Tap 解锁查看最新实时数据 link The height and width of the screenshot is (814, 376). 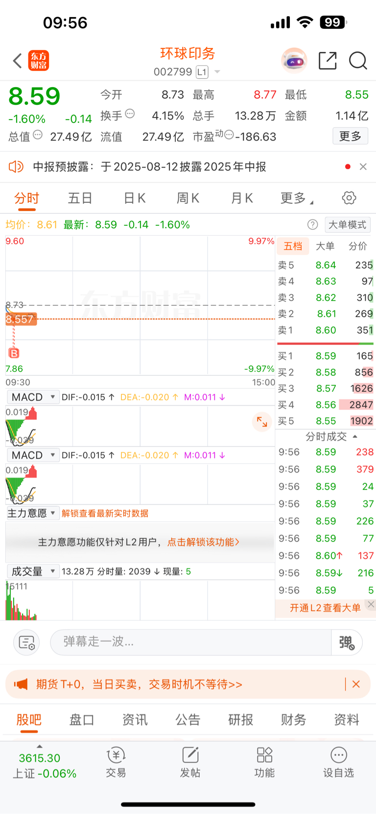pos(105,513)
